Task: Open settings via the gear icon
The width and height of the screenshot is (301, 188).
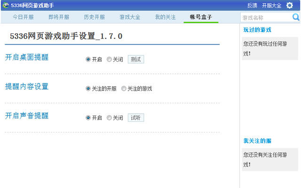Action: [290, 5]
